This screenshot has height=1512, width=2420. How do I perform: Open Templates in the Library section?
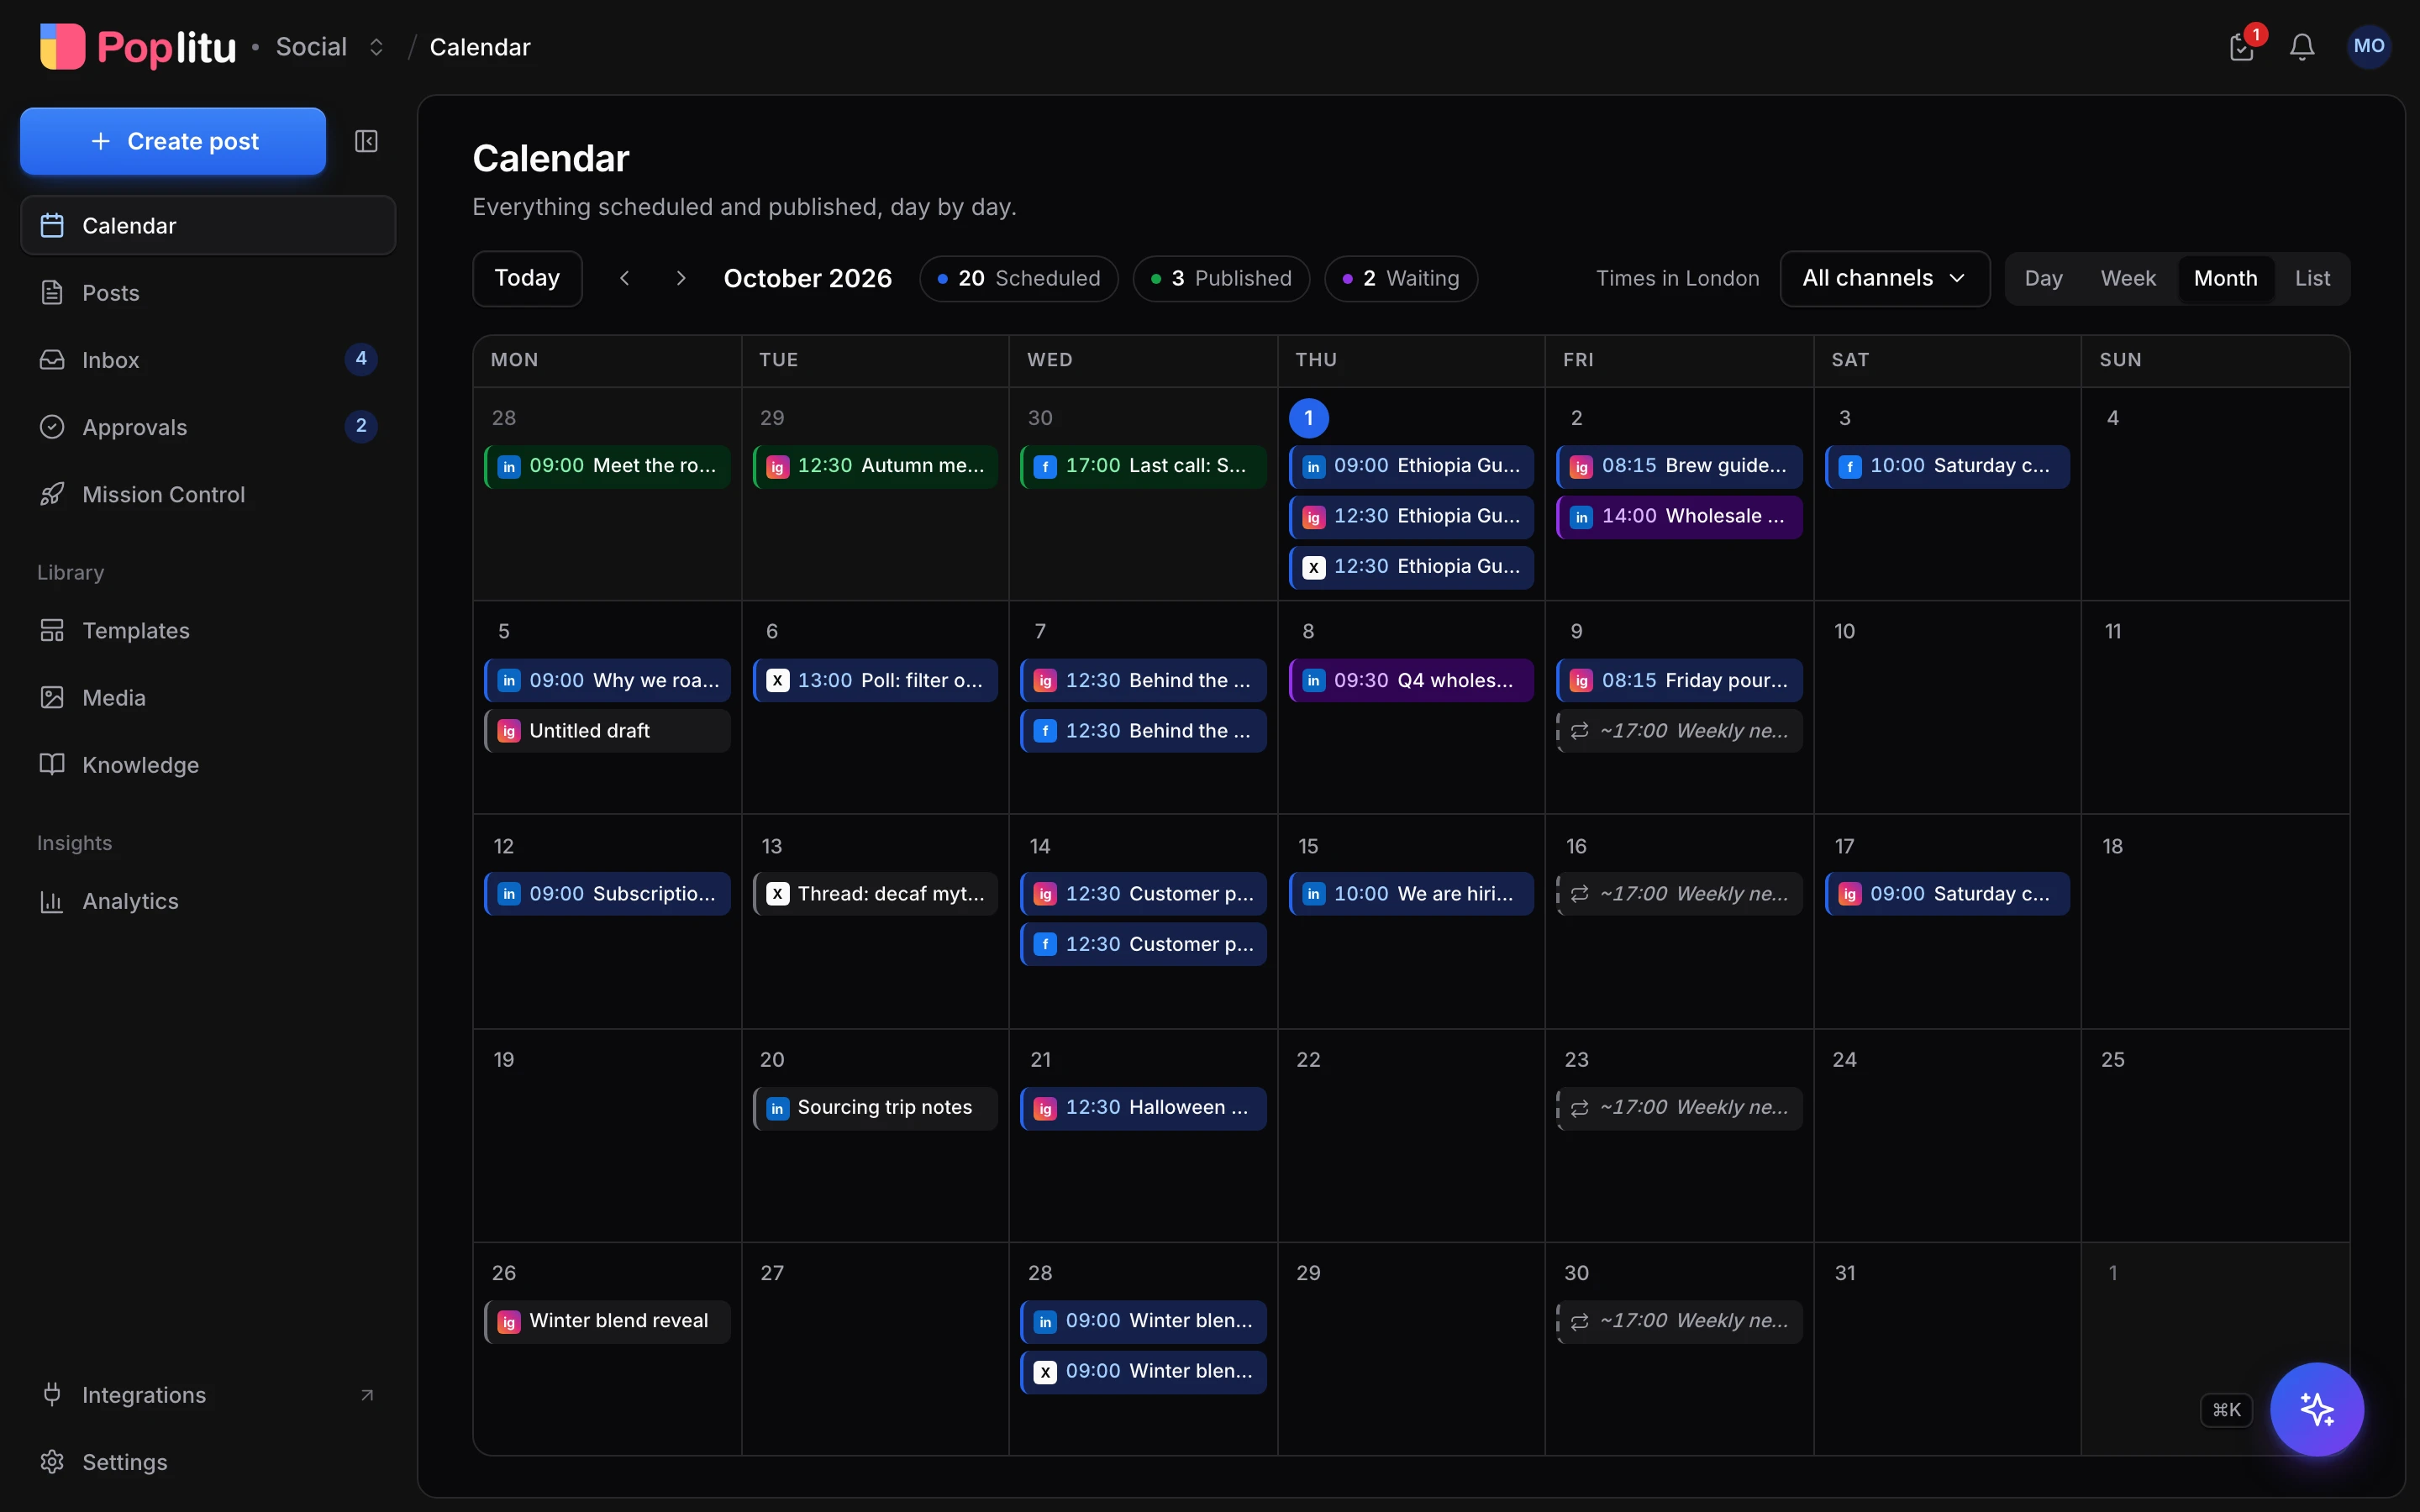(208, 630)
